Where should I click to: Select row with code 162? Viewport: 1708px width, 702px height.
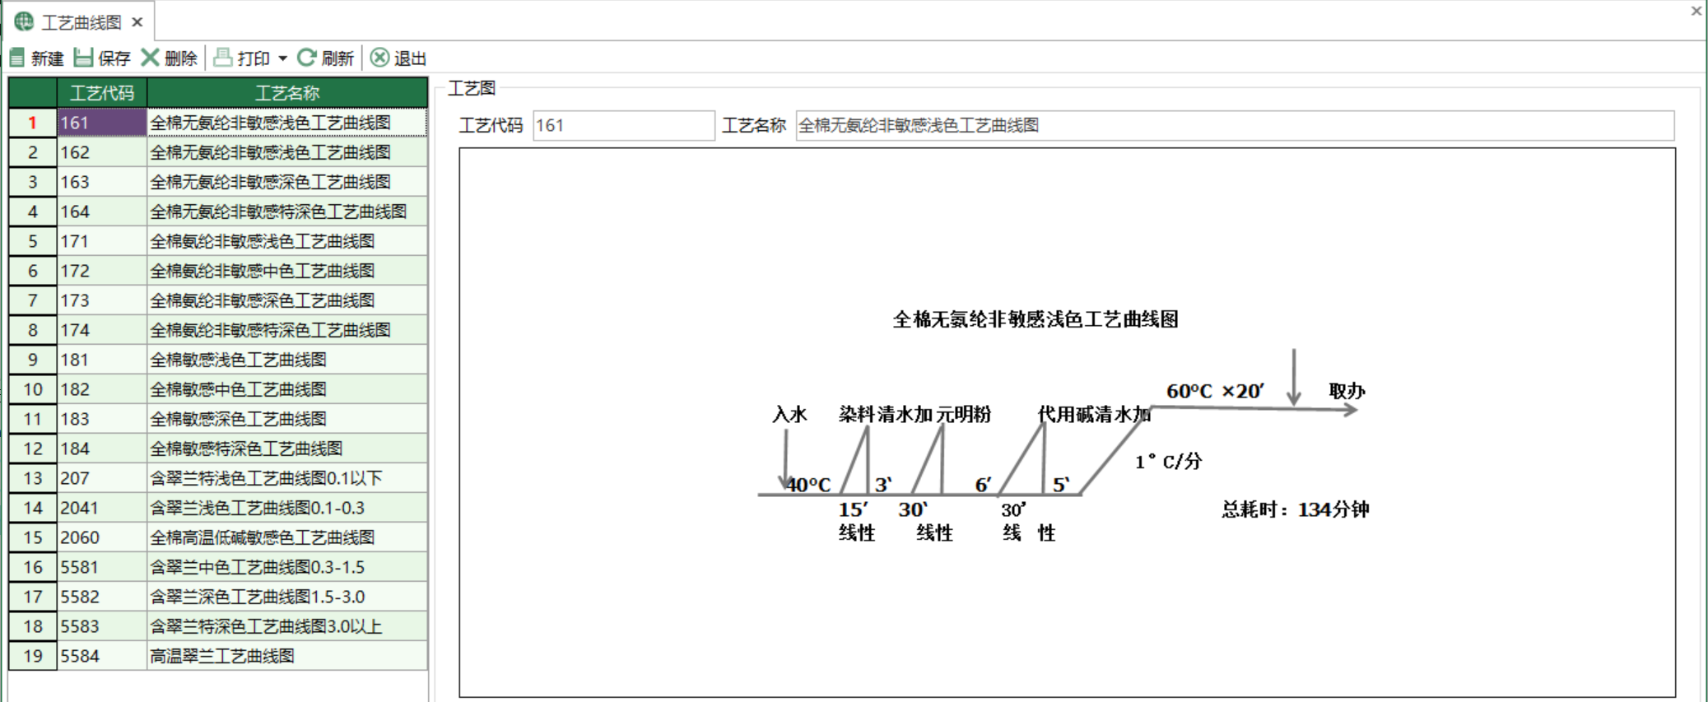[218, 152]
